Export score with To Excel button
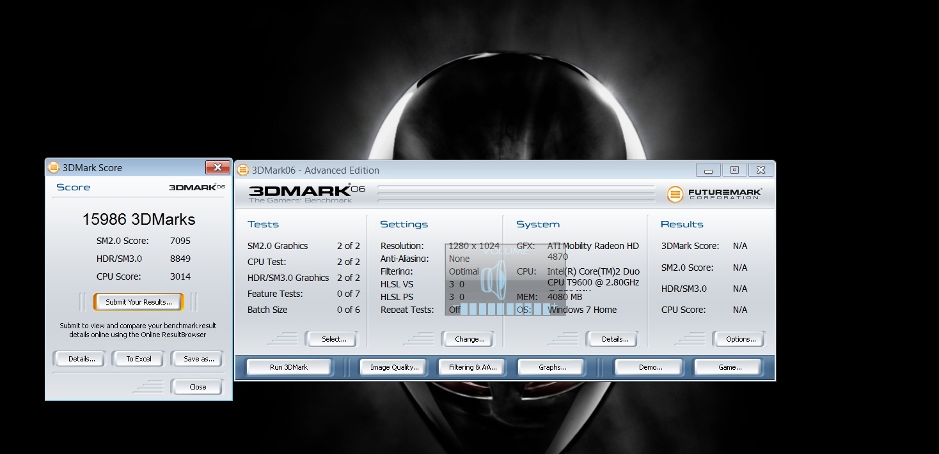The height and width of the screenshot is (454, 939). [139, 359]
